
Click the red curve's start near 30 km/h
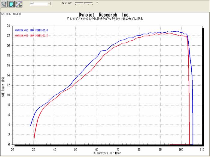coord(34,138)
